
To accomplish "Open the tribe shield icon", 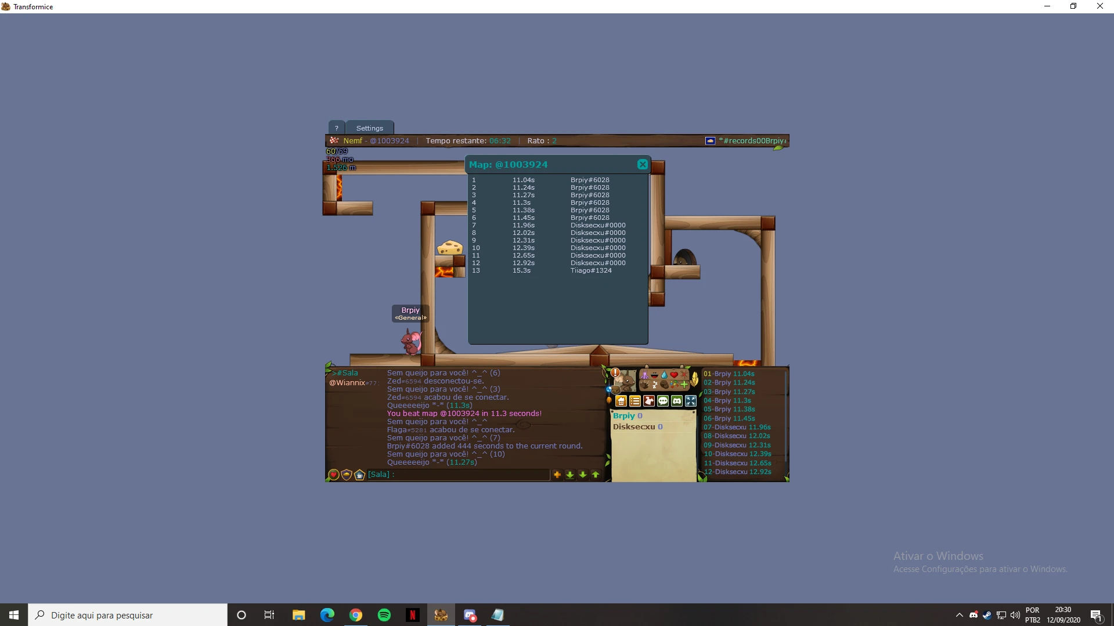I will [x=347, y=475].
